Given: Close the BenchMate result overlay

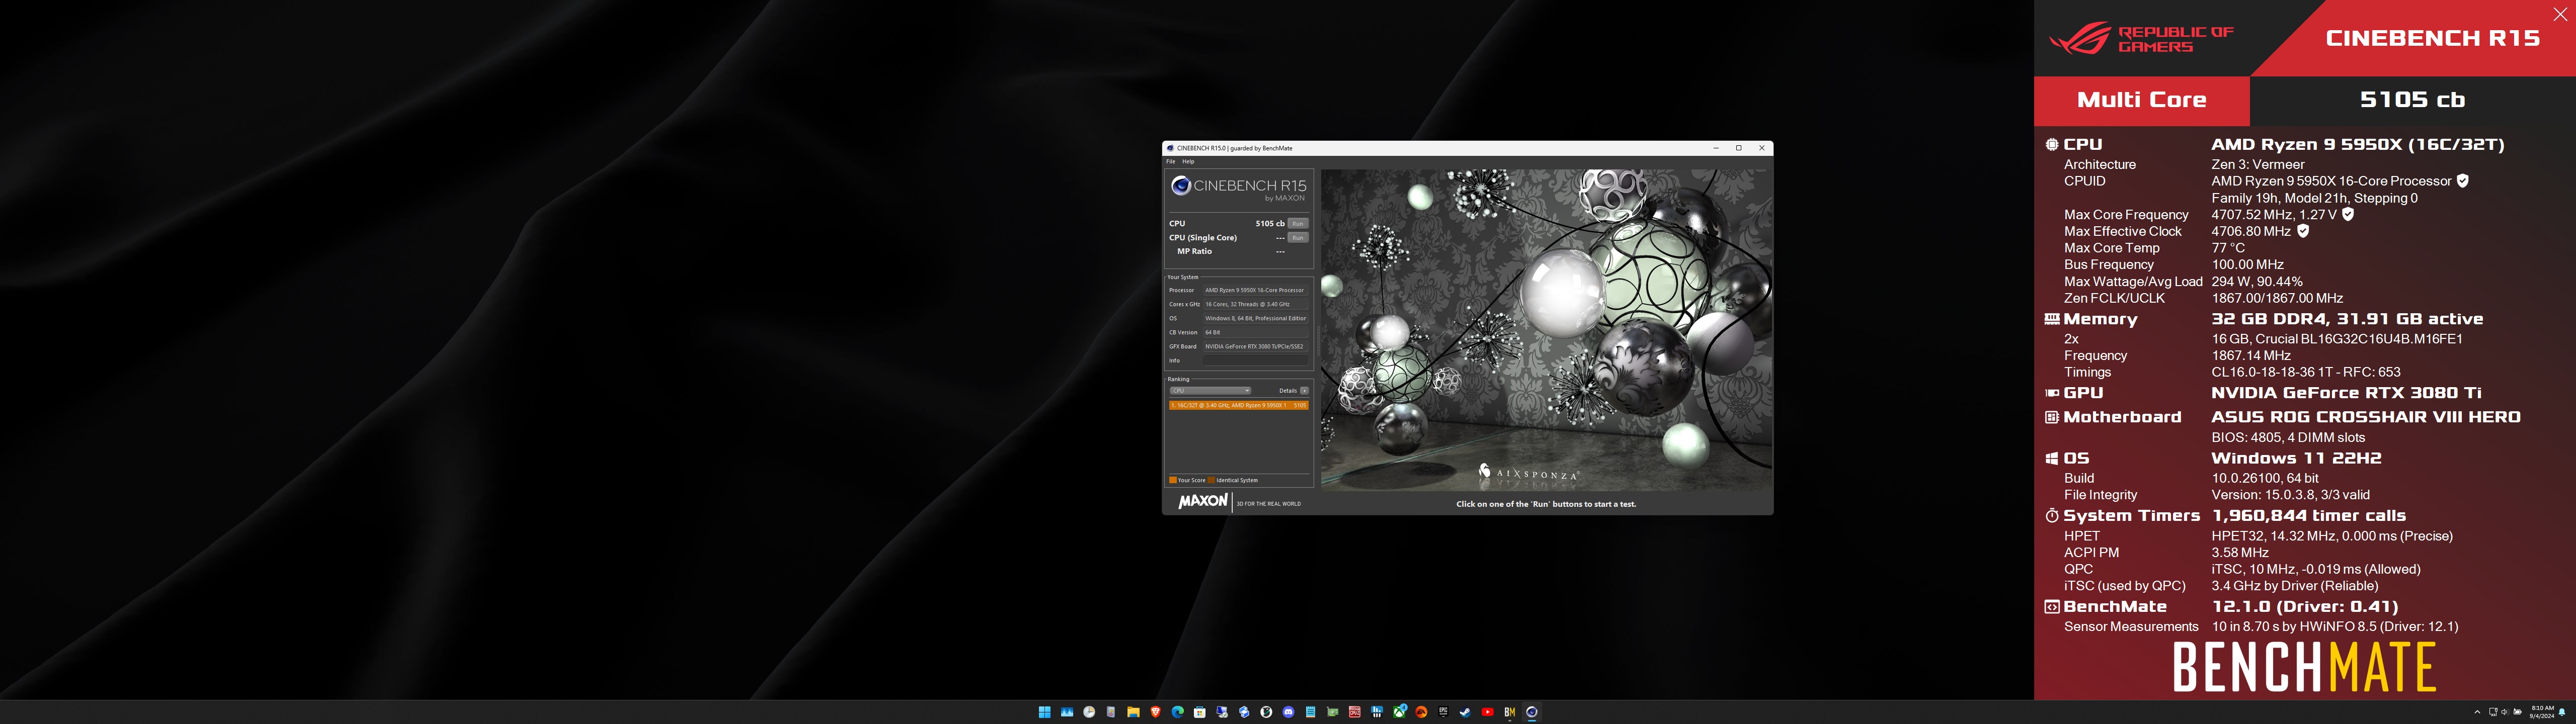Looking at the screenshot, I should pos(2560,15).
